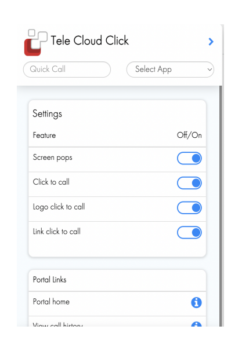Click the View call history info icon
Image resolution: width=242 pixels, height=337 pixels.
196,324
